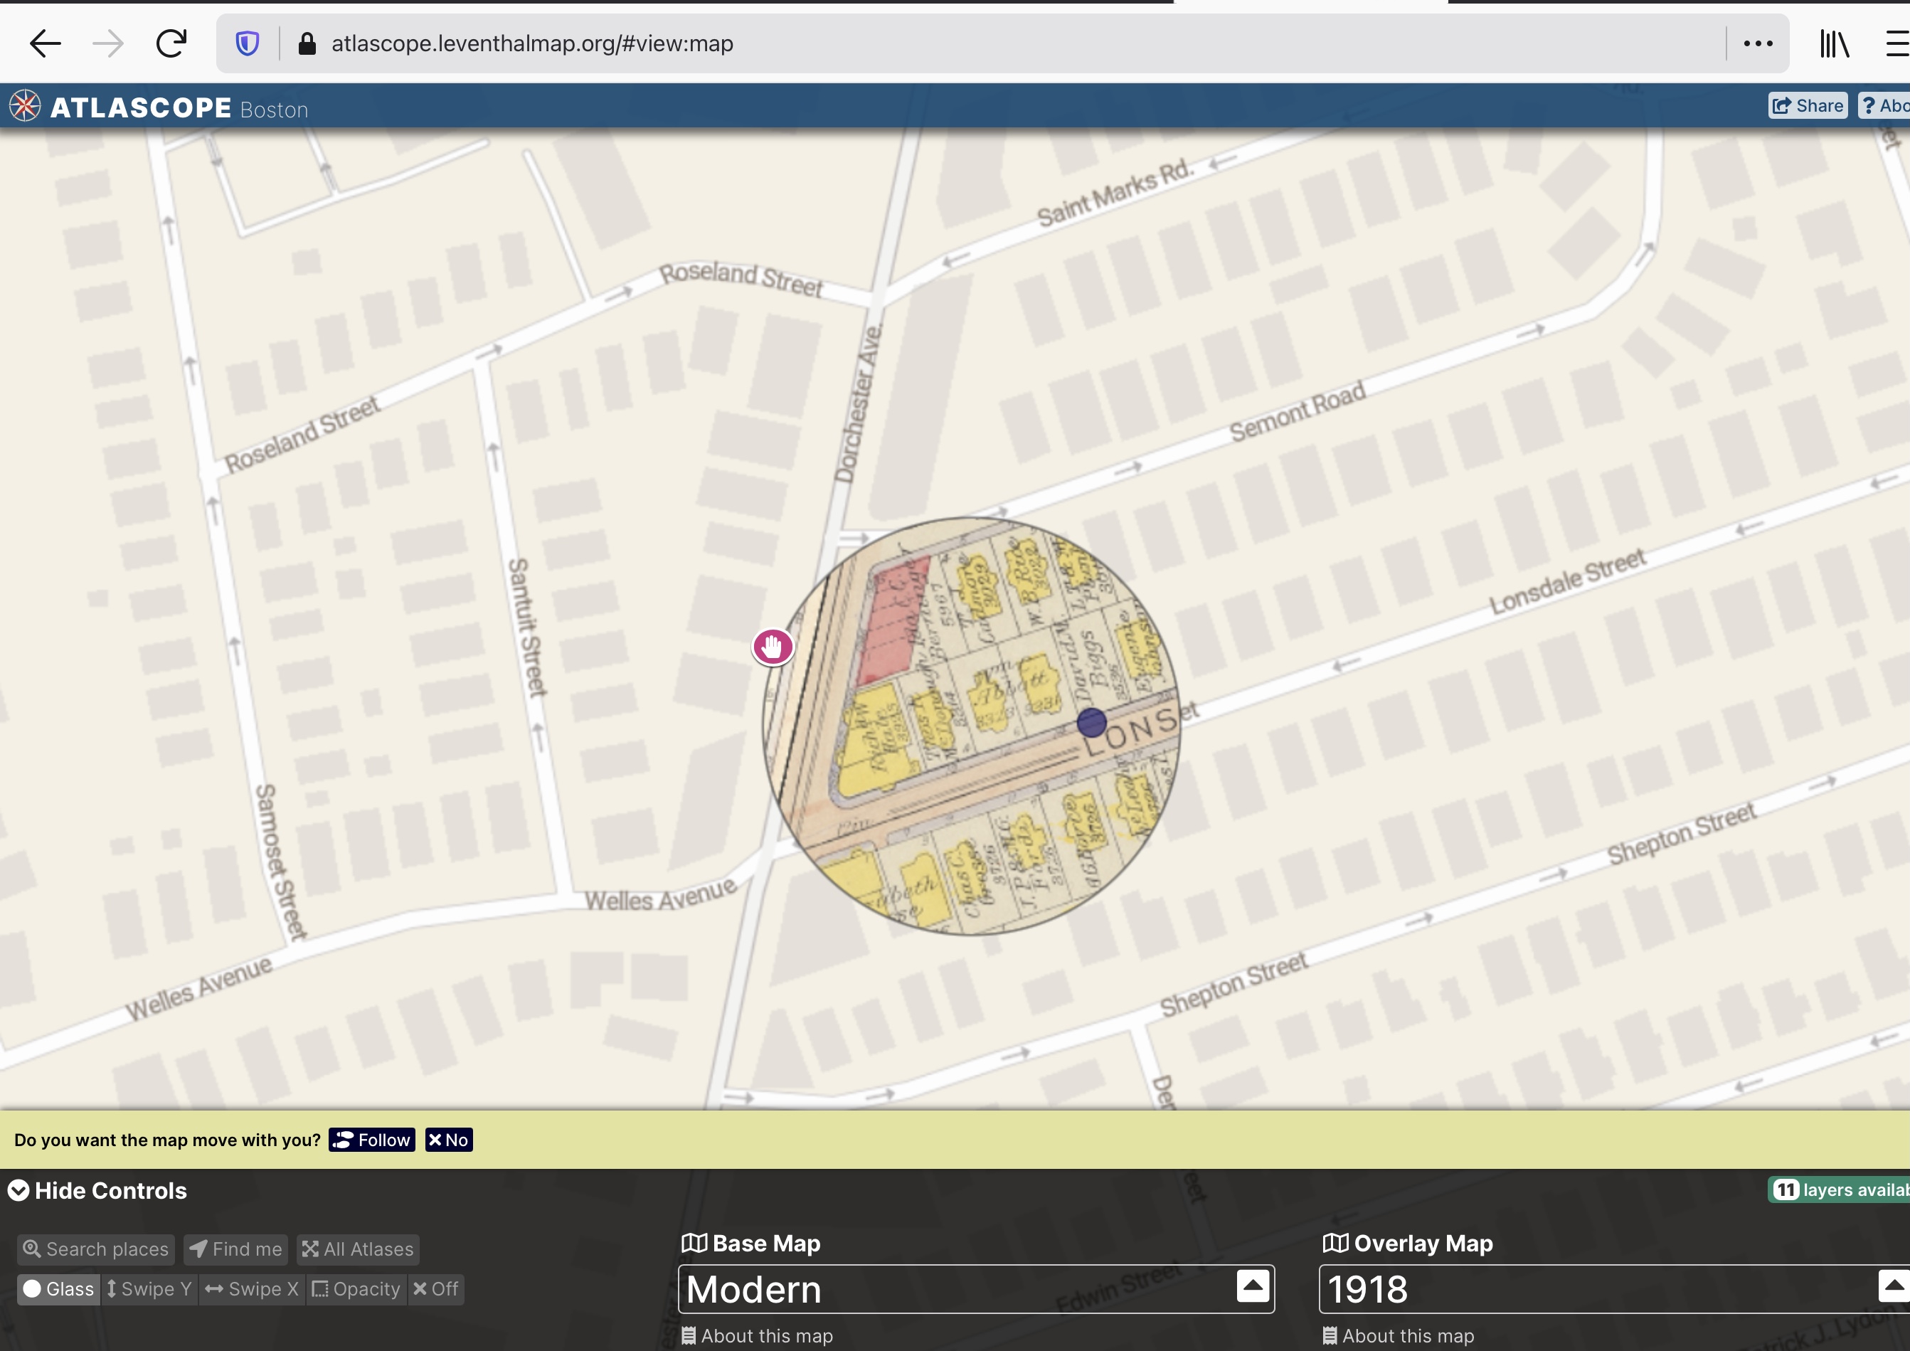This screenshot has height=1351, width=1910.
Task: Click the site padlock security icon
Action: pos(307,43)
